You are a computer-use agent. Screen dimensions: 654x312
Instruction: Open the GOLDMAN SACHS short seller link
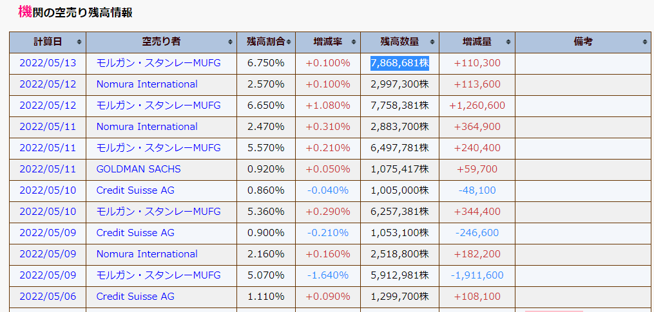click(139, 169)
